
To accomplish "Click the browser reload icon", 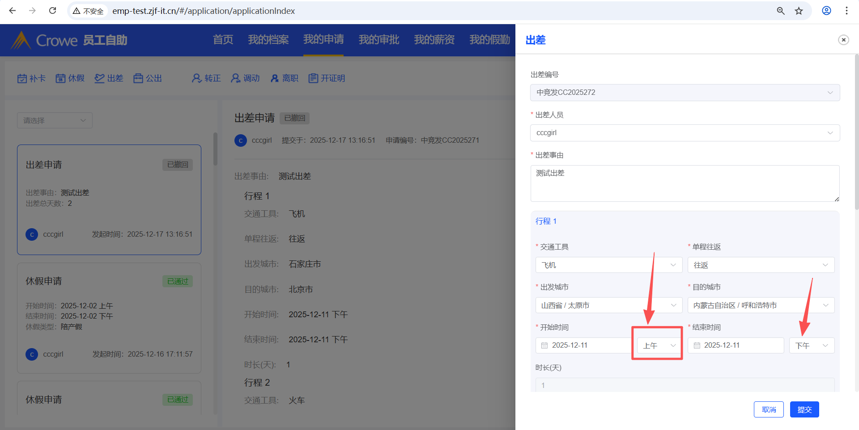I will click(x=52, y=11).
